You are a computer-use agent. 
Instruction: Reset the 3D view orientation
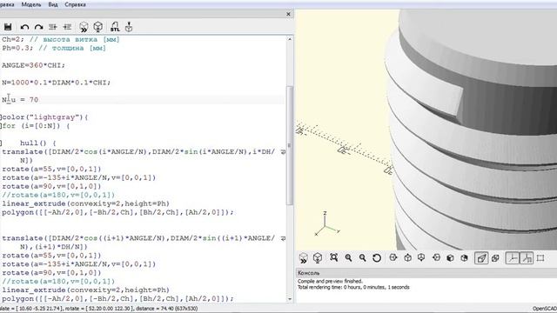tap(377, 258)
